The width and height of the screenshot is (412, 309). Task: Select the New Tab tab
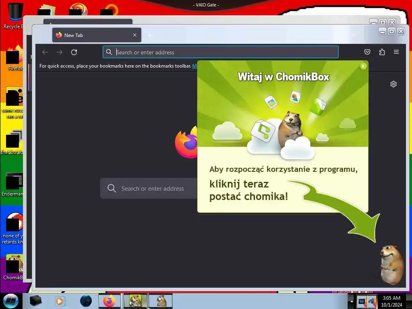[97, 35]
